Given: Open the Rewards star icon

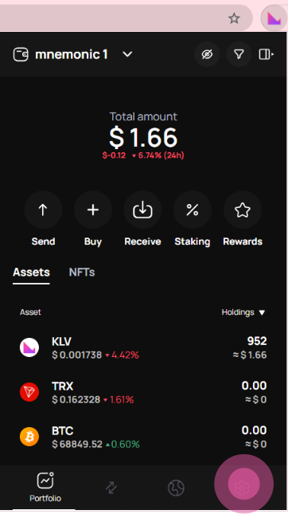Looking at the screenshot, I should tap(243, 210).
